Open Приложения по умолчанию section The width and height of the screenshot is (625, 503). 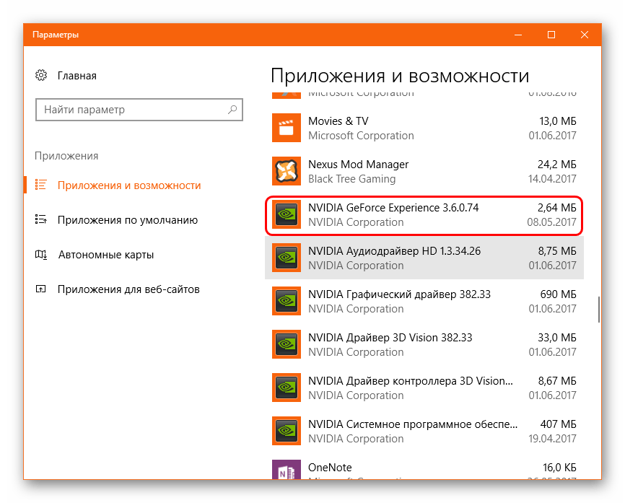pos(127,220)
